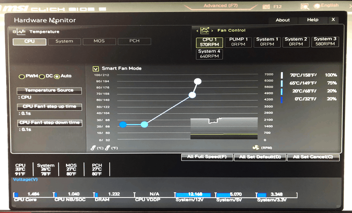Click the F12 screenshot camera icon
Viewport: 352px width, 213px height.
266,7
